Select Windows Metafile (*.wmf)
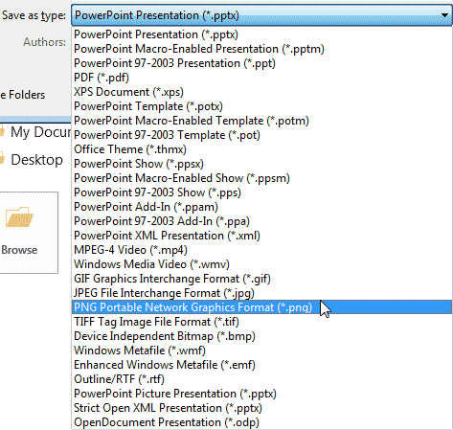 261,351
